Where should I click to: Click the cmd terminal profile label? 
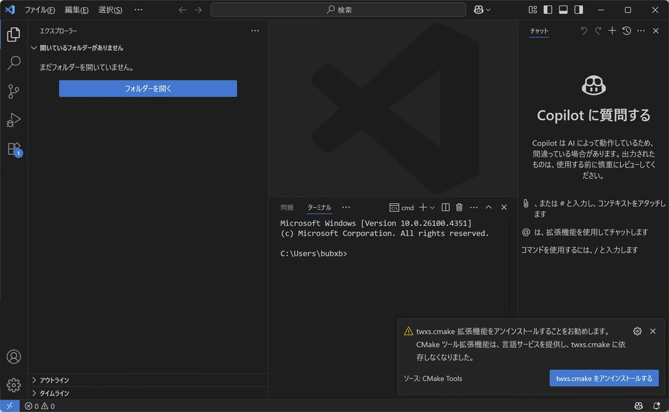coord(402,207)
